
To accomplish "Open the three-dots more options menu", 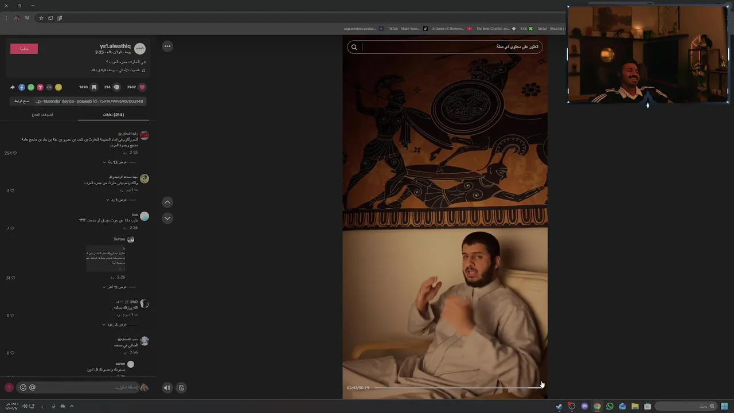I will pos(167,46).
